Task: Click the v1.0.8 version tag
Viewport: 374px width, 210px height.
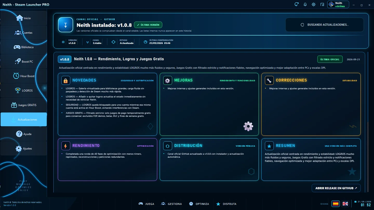Action: [x=65, y=59]
